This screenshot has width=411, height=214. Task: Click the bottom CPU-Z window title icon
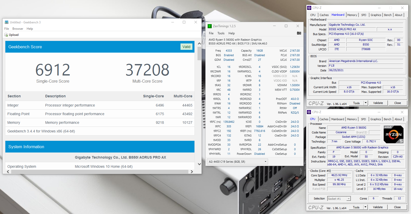pos(309,112)
